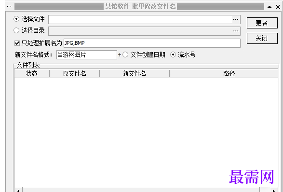
Task: Click the new filename field 当游网图片
Action: (87, 55)
